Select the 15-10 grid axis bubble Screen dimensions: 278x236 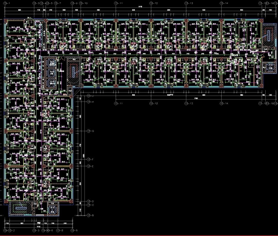[81, 3]
